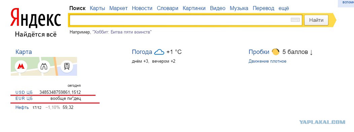Click the +1 °C temperature reading
The image size is (354, 132).
click(x=174, y=52)
